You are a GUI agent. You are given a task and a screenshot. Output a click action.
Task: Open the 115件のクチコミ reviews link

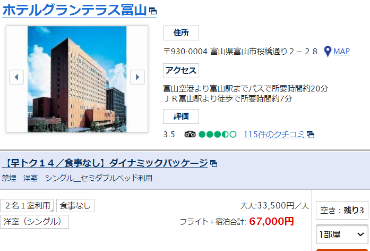click(x=274, y=134)
